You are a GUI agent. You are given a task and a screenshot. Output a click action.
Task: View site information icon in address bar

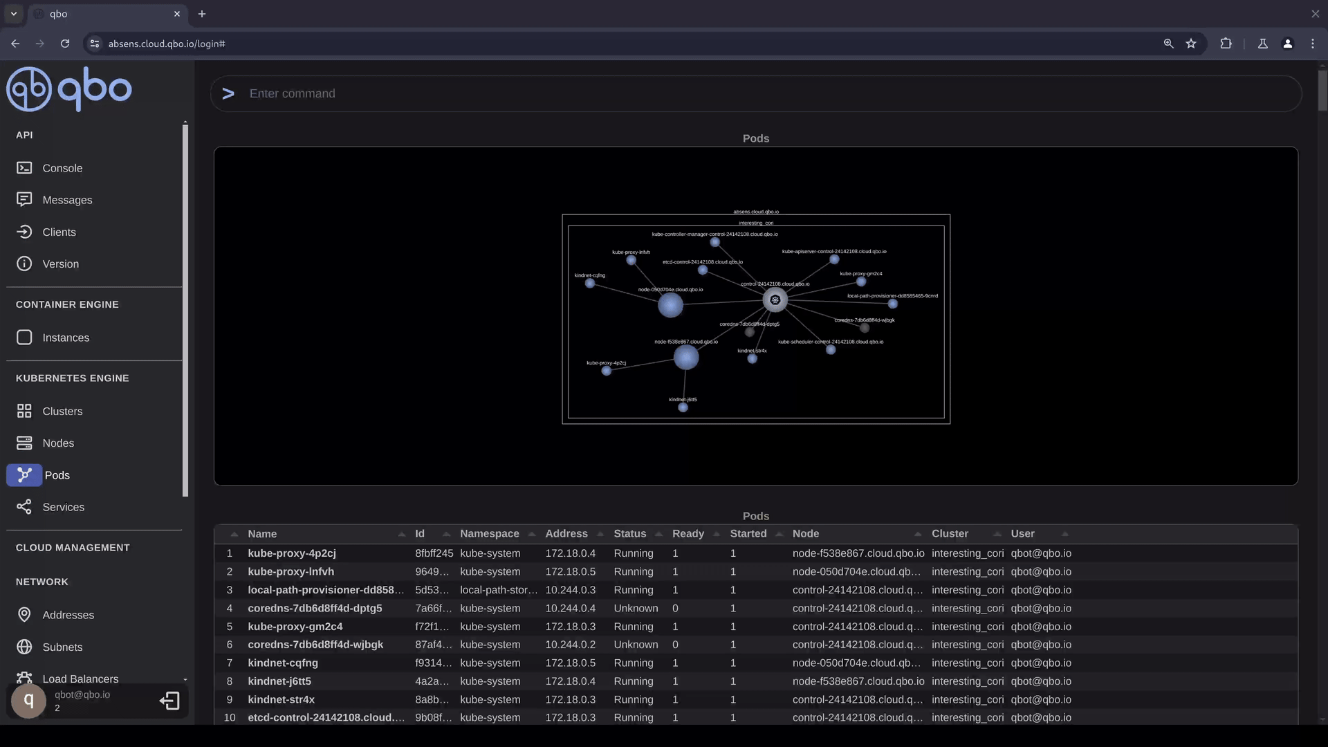(x=95, y=44)
